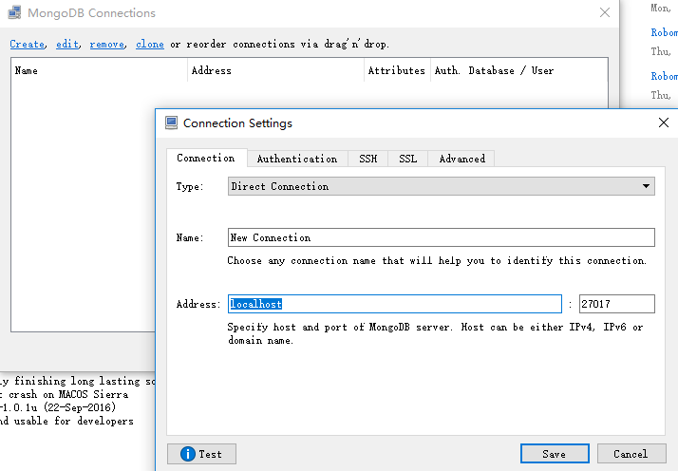Click the Address column header in connections list

tap(276, 70)
